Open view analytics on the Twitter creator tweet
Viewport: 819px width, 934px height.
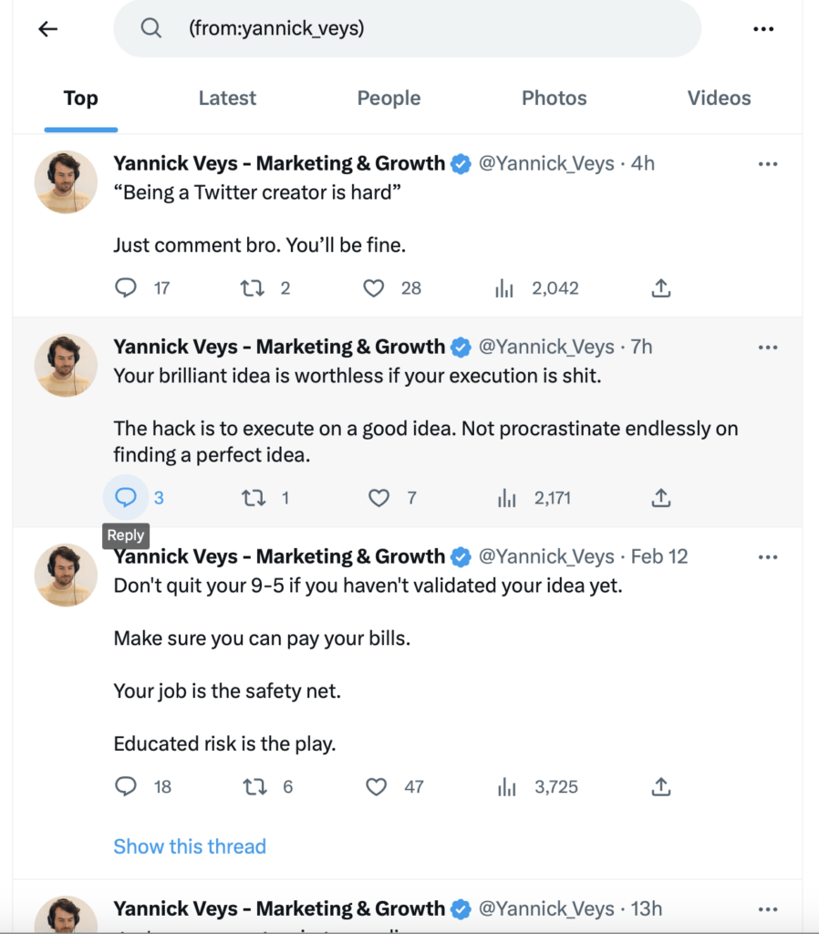tap(504, 287)
